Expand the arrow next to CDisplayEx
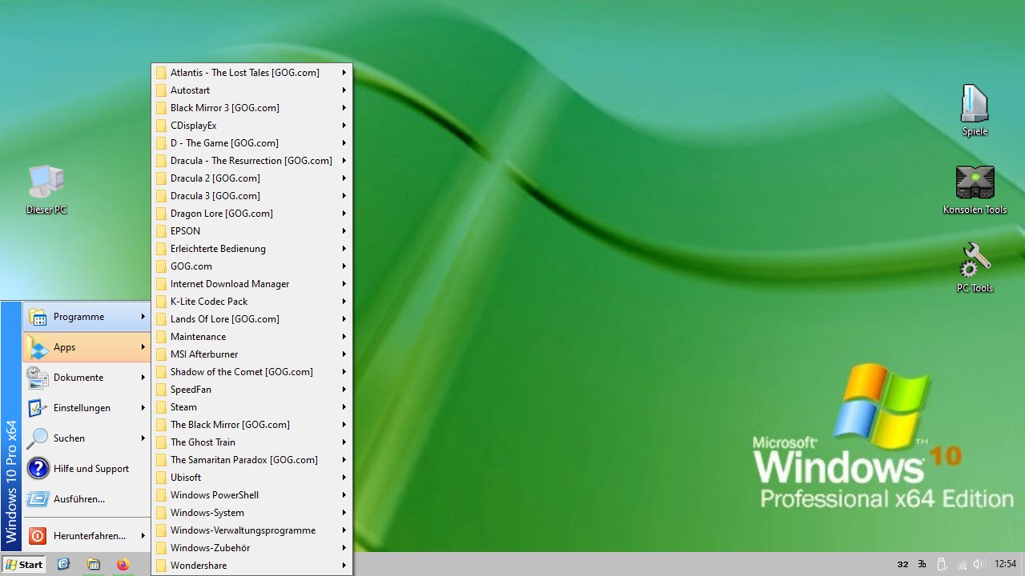The width and height of the screenshot is (1025, 576). tap(344, 126)
